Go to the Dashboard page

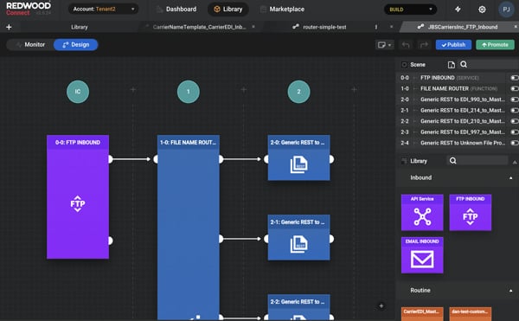[176, 10]
